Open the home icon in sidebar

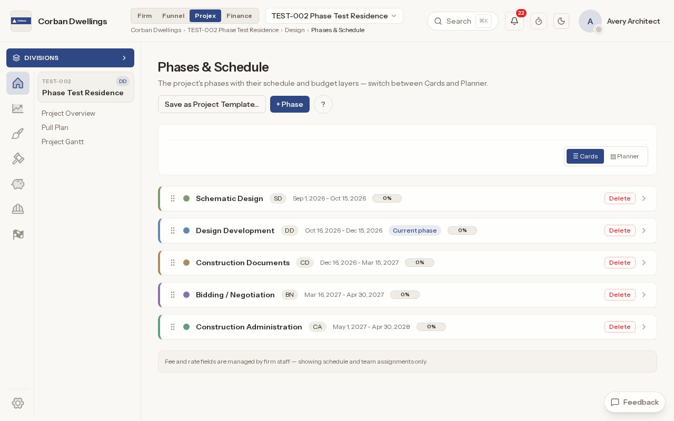[18, 83]
